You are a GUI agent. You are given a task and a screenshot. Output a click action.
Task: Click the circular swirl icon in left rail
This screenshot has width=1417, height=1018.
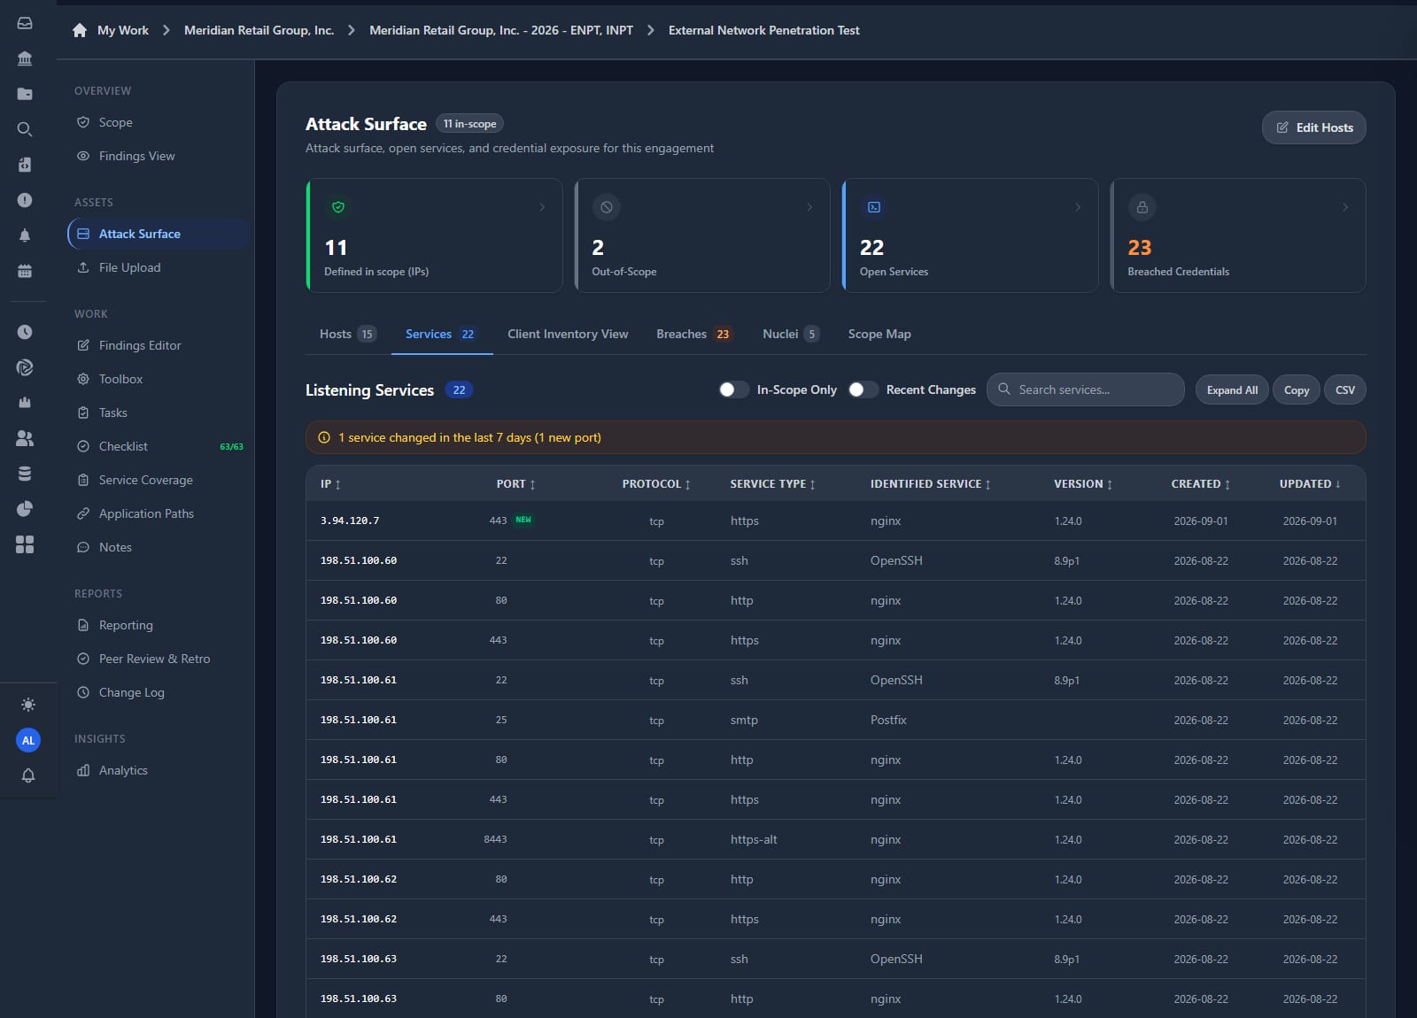coord(25,367)
